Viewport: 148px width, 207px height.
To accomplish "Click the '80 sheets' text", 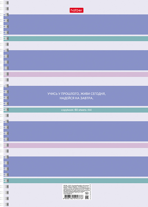I will click(x=80, y=110).
